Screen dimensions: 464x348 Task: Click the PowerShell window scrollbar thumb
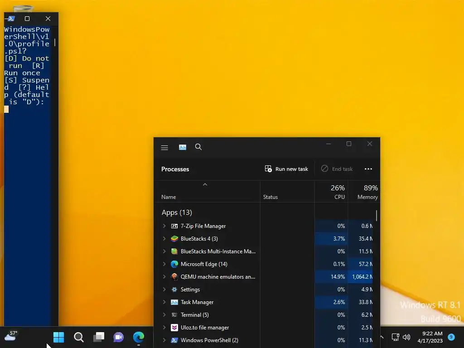[55, 42]
